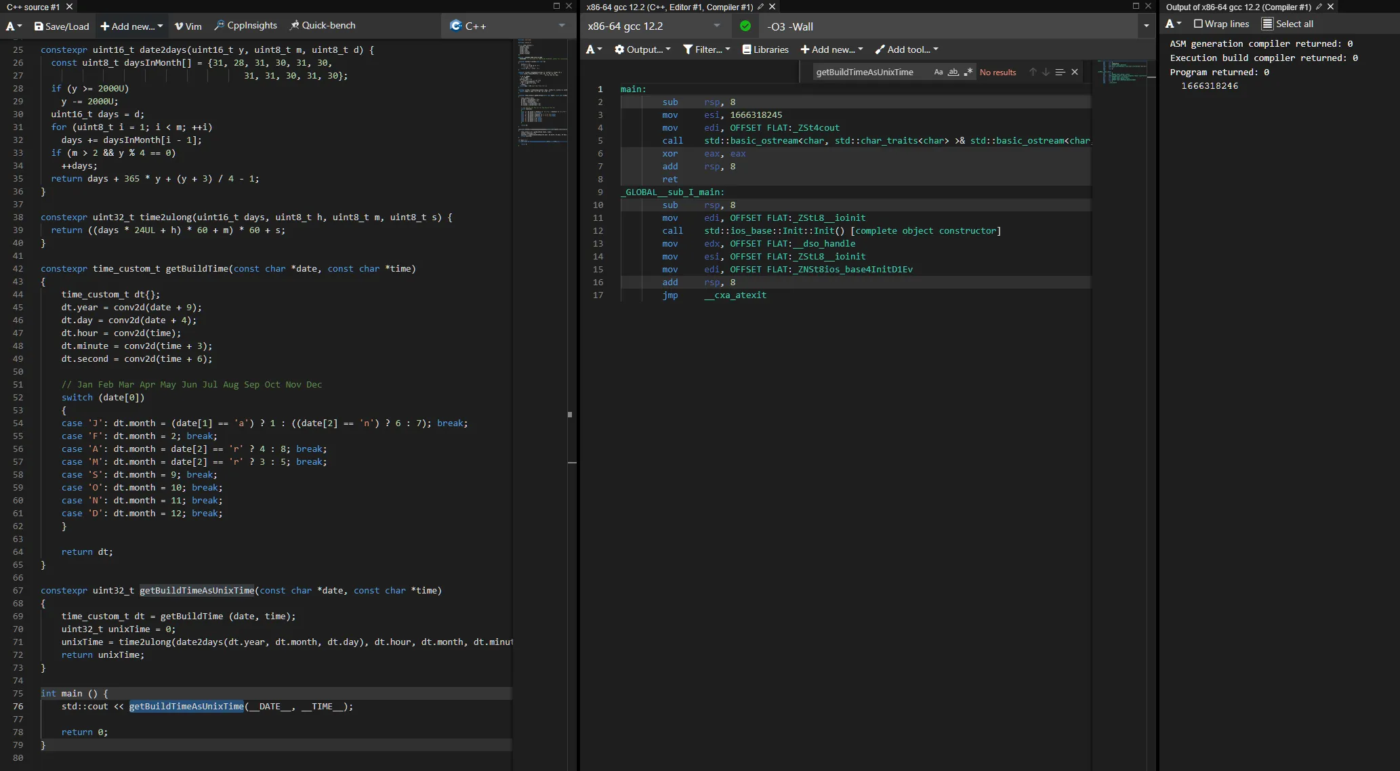Open the Libraries panel
The height and width of the screenshot is (771, 1400).
click(766, 49)
